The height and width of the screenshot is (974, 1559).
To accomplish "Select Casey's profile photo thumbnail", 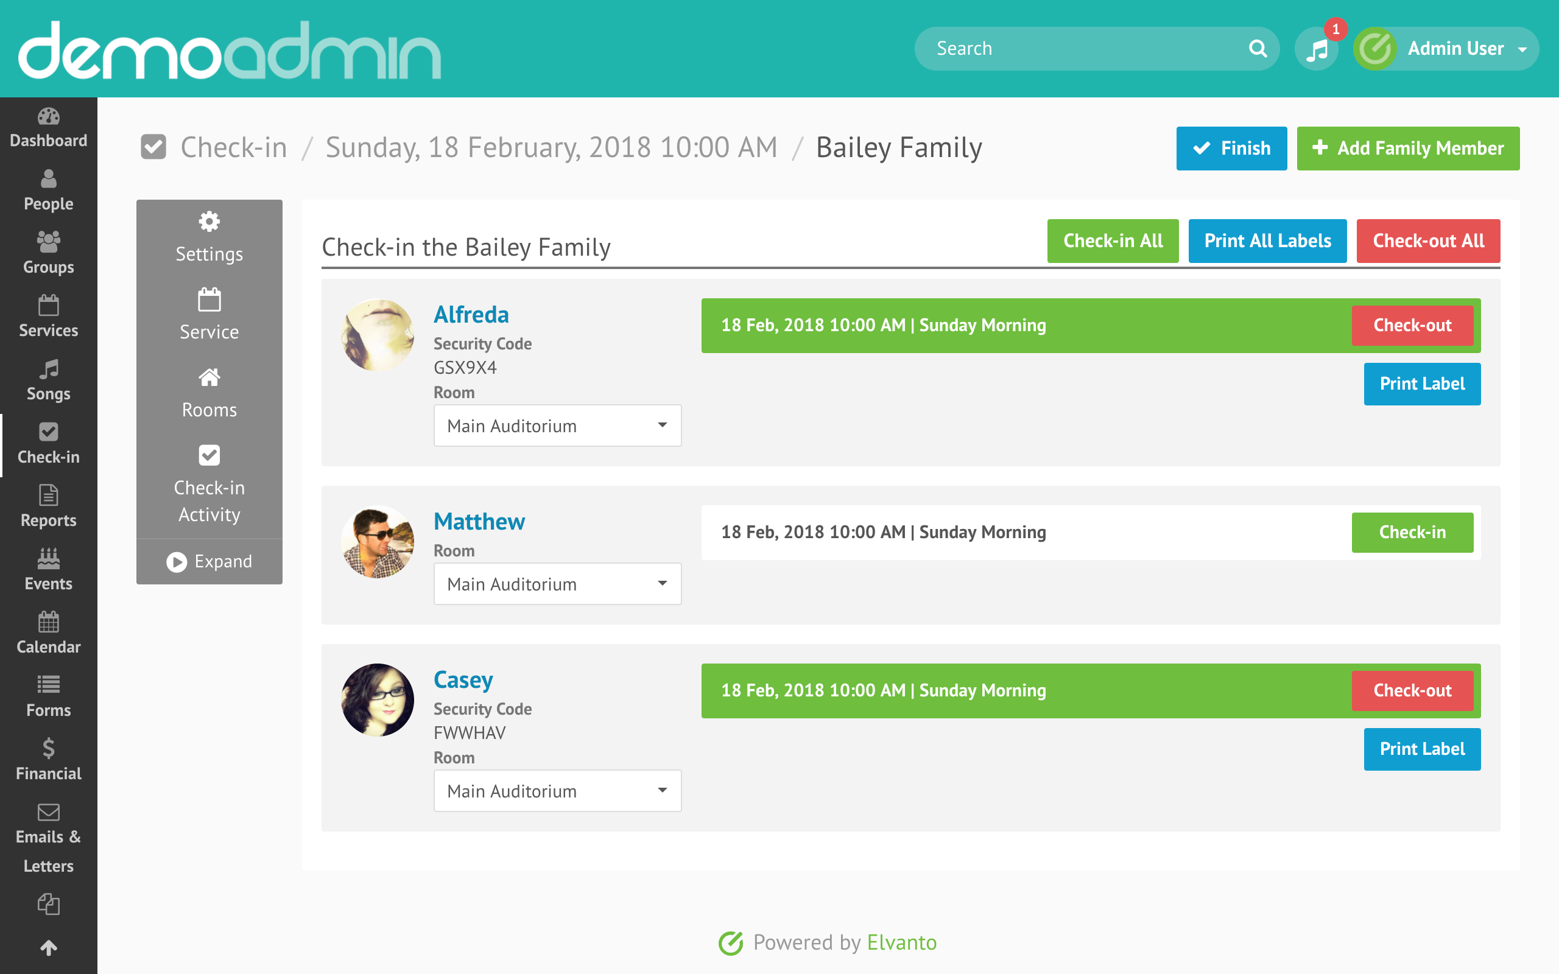I will (x=378, y=699).
